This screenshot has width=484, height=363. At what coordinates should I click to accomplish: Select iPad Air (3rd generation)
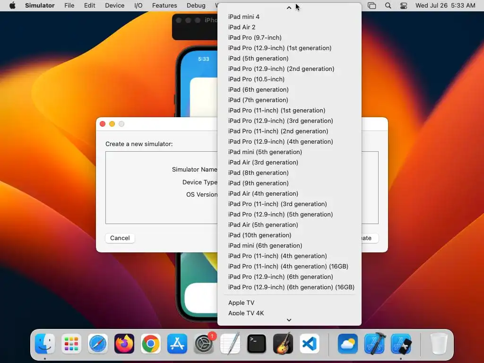(290, 163)
